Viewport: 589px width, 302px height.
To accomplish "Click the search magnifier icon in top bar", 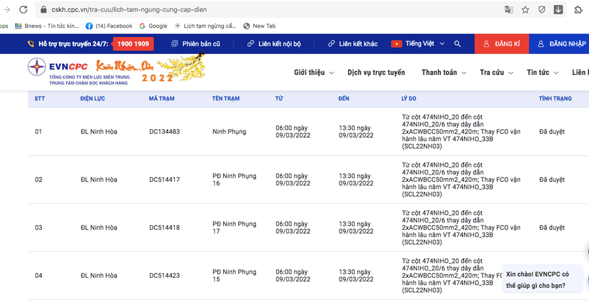I will (x=457, y=44).
